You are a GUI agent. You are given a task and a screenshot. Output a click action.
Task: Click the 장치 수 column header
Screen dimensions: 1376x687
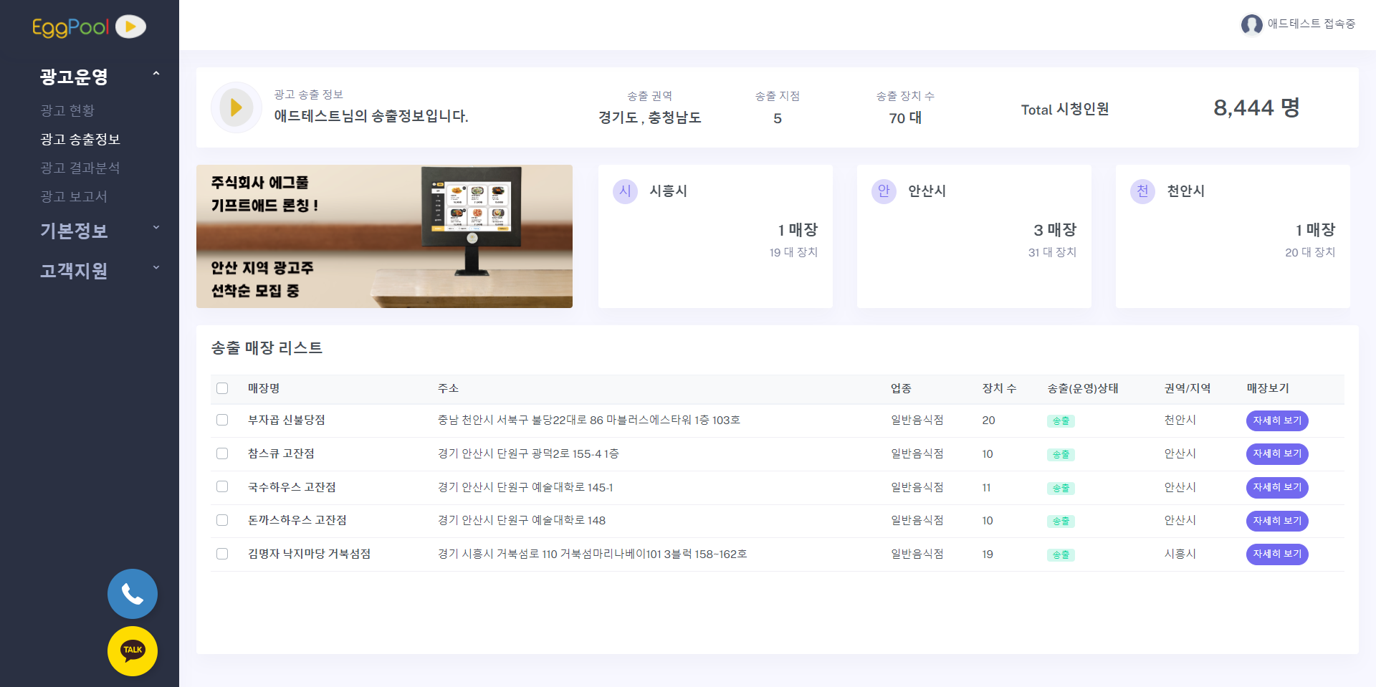coord(999,388)
